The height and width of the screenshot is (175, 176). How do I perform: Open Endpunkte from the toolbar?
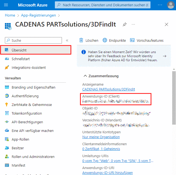(x=117, y=40)
